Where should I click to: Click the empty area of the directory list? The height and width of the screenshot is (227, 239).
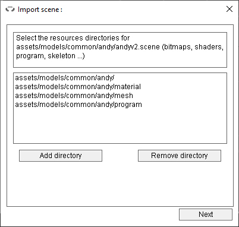[x=120, y=126]
